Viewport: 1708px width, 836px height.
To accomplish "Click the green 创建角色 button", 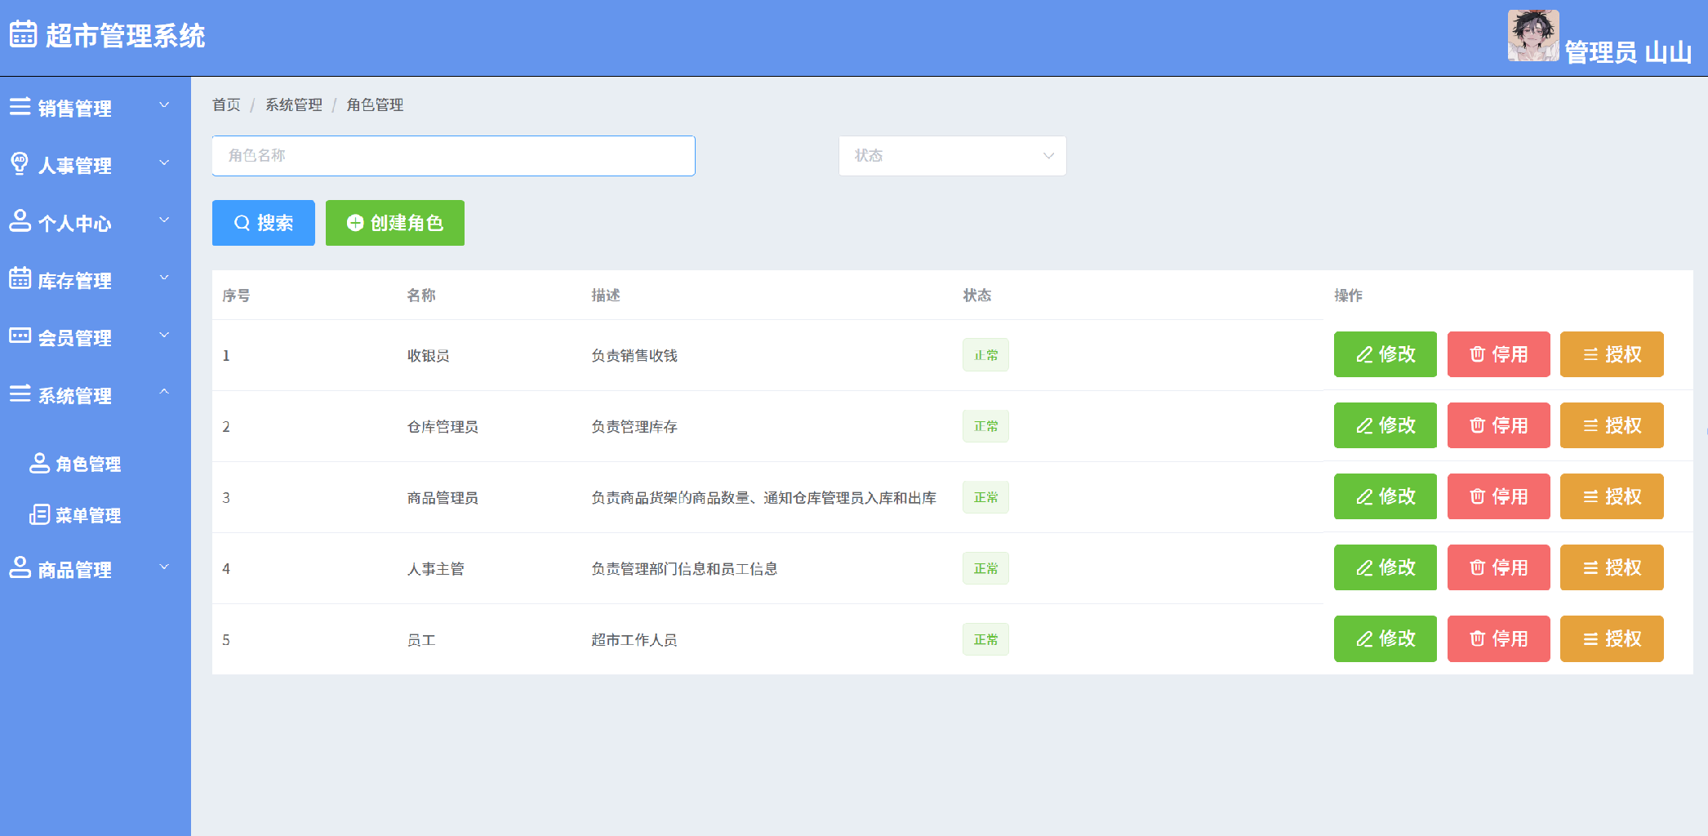I will pyautogui.click(x=395, y=223).
